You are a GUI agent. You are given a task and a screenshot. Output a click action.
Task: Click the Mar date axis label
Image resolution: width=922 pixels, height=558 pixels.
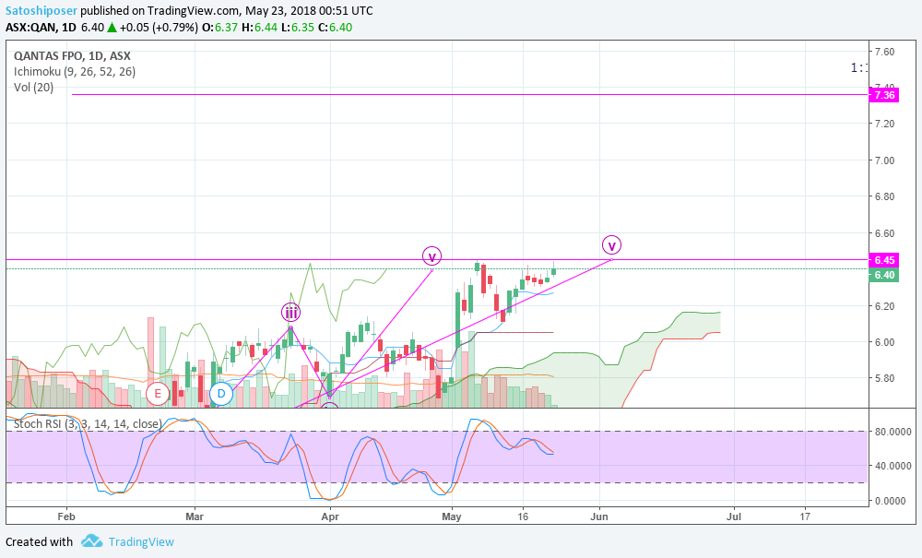point(194,516)
